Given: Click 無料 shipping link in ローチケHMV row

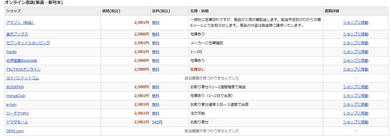Looking at the screenshot, I should 156,113.
